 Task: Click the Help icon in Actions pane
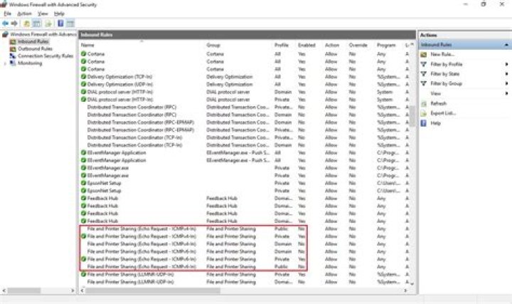tap(424, 123)
